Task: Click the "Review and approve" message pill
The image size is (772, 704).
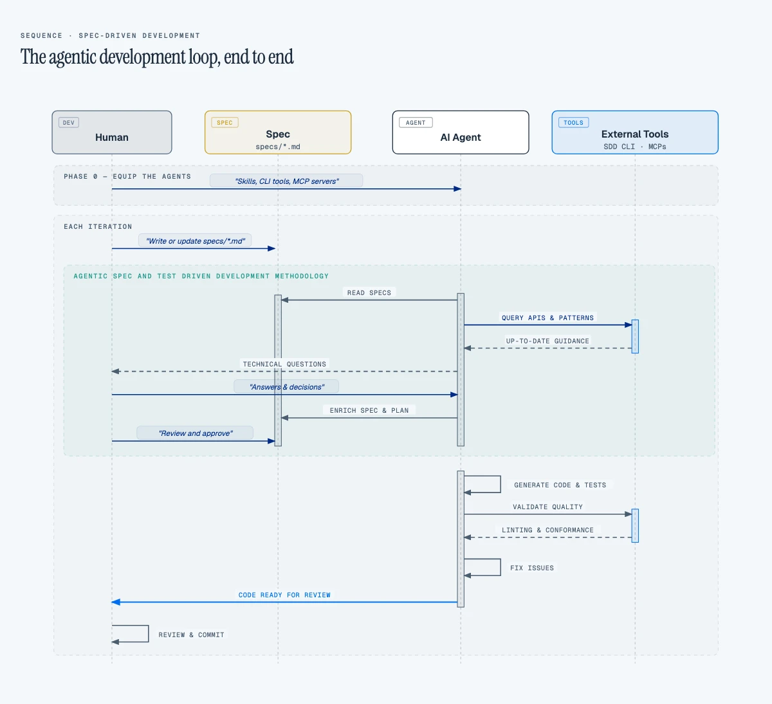Action: pos(195,433)
